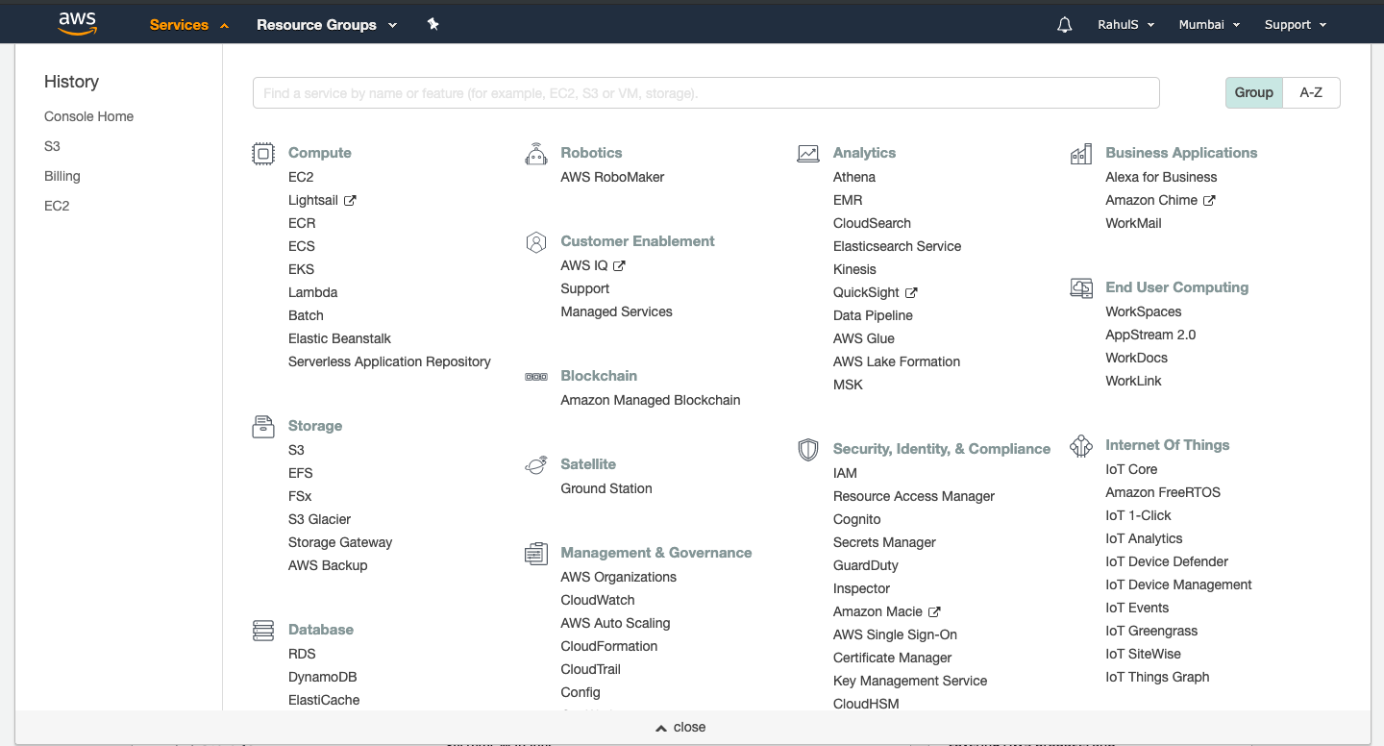Screen dimensions: 1384x746
Task: Open the Services dropdown
Action: (x=179, y=24)
